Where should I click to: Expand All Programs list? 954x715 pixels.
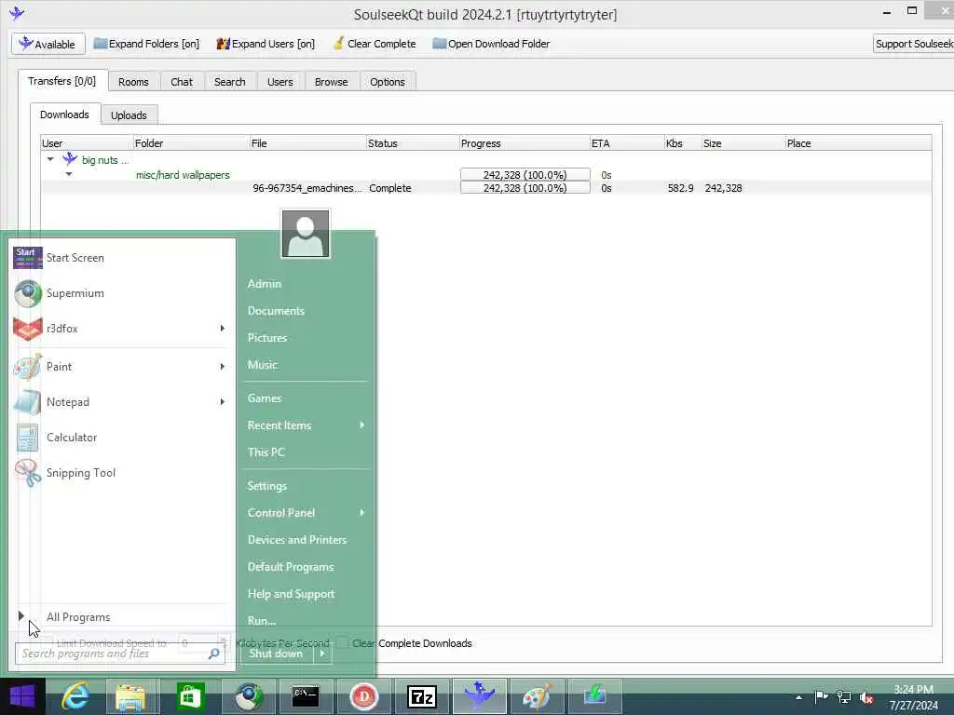tap(122, 617)
